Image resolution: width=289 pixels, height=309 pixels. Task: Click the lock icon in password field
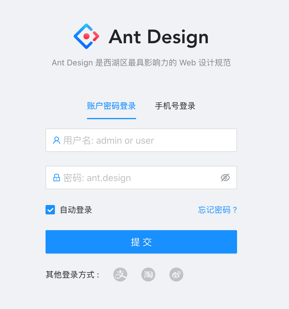(x=57, y=178)
